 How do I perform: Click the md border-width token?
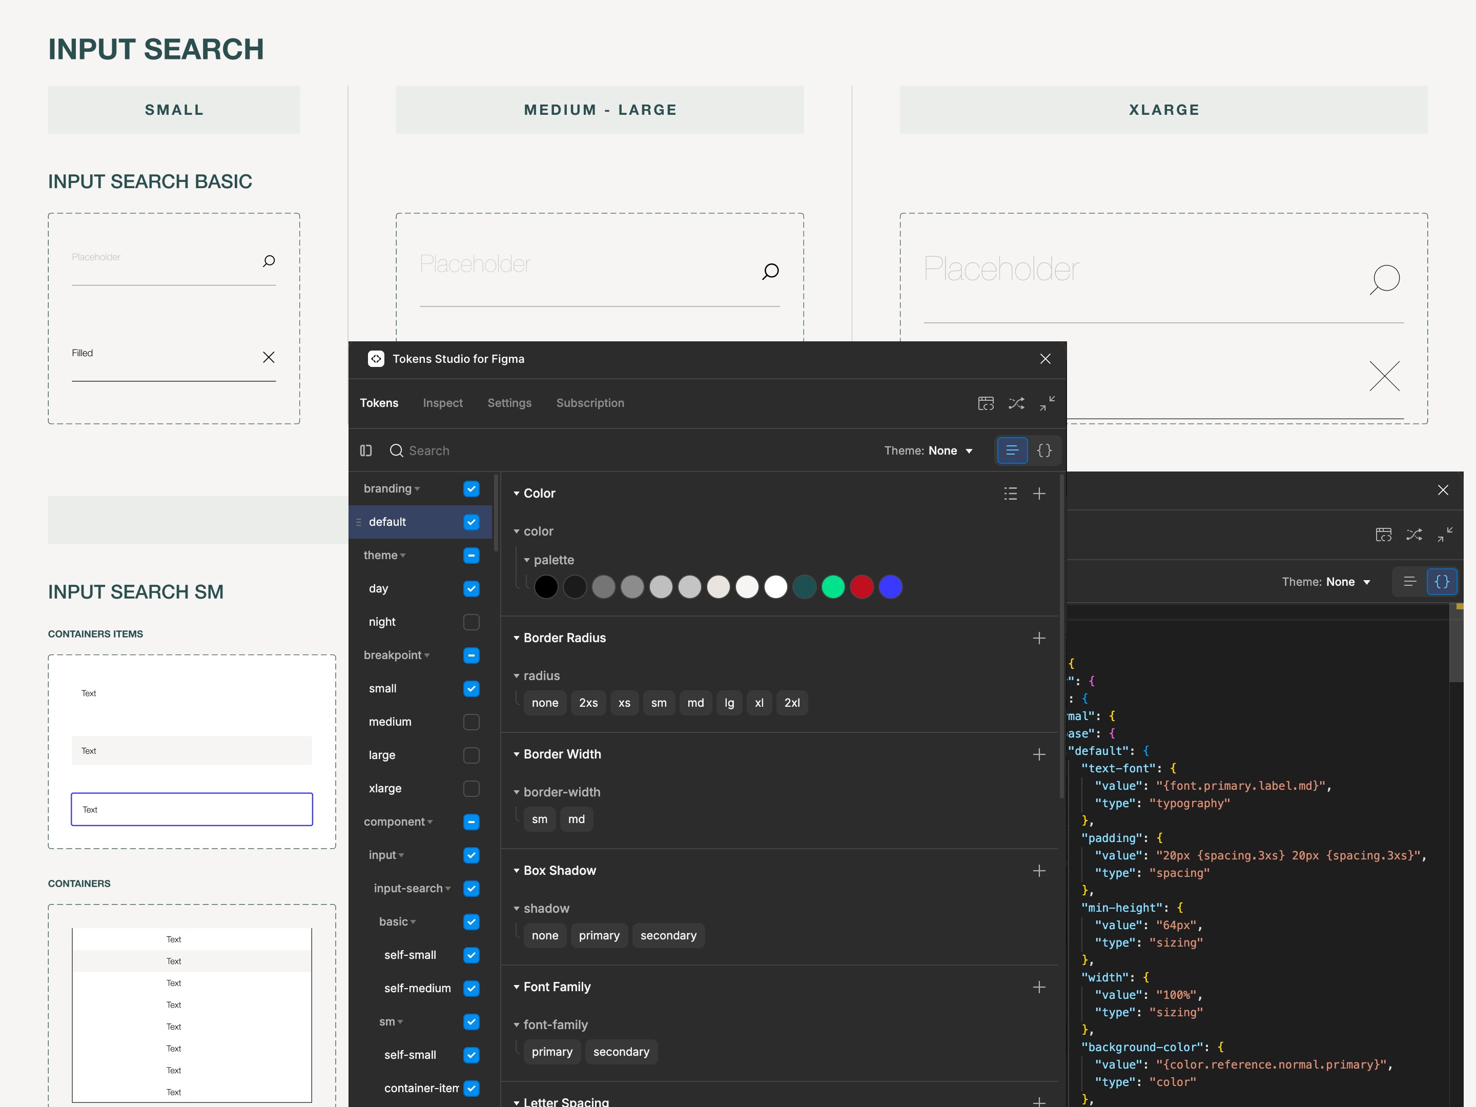(x=577, y=819)
